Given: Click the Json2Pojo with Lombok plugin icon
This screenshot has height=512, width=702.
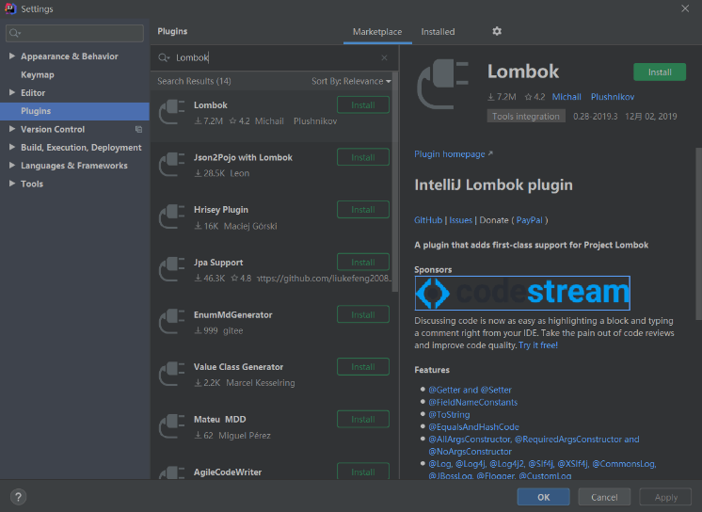Looking at the screenshot, I should click(171, 165).
